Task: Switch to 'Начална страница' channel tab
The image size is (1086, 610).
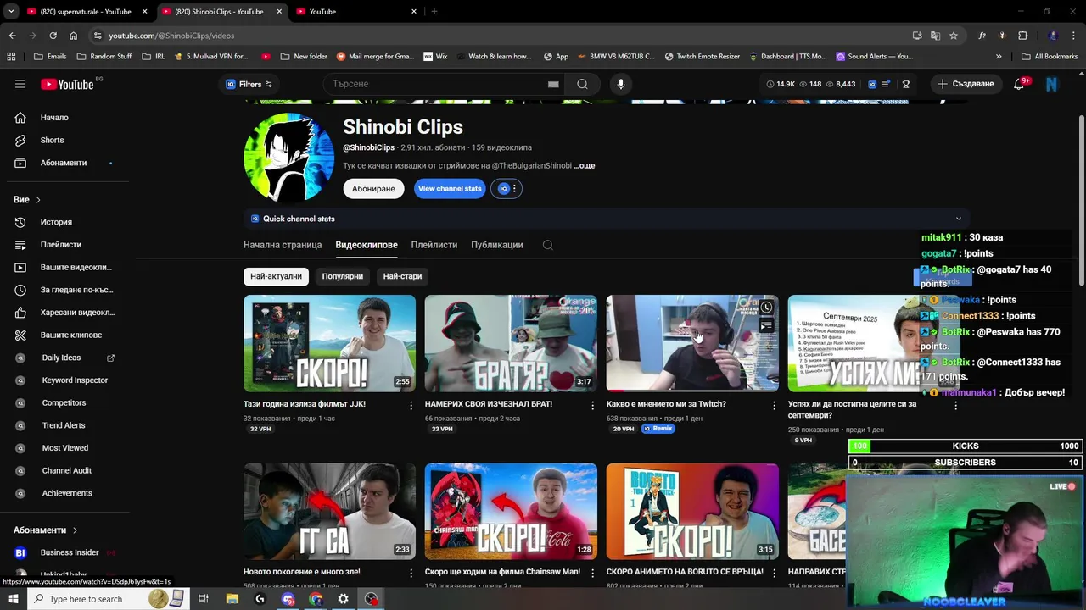Action: 283,245
